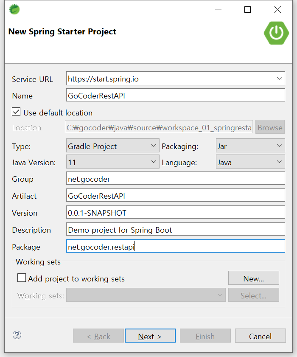Image resolution: width=297 pixels, height=357 pixels.
Task: Click the Service URL label
Action: tap(33, 79)
